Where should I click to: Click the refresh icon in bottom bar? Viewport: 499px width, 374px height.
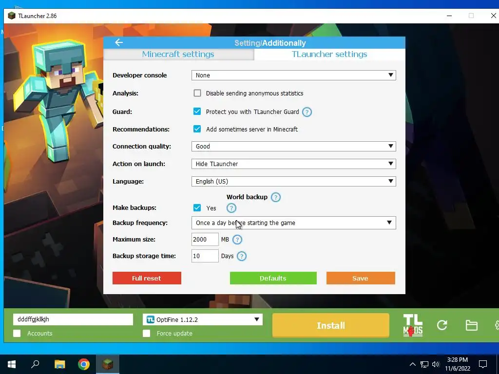442,325
